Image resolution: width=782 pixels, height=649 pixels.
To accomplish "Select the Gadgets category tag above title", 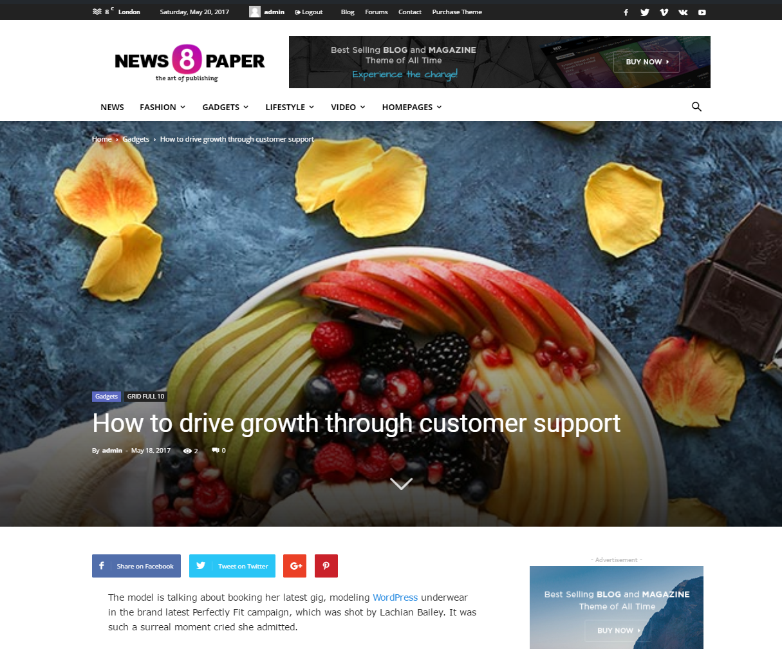I will tap(107, 397).
